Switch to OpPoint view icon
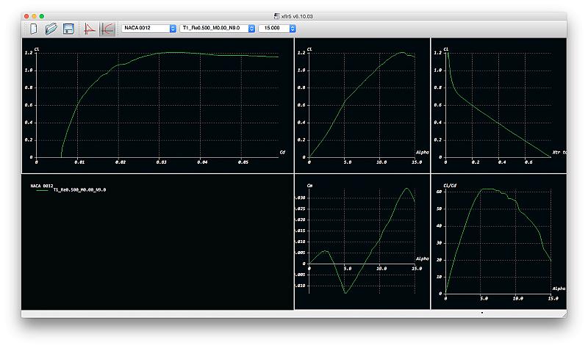 coord(90,29)
